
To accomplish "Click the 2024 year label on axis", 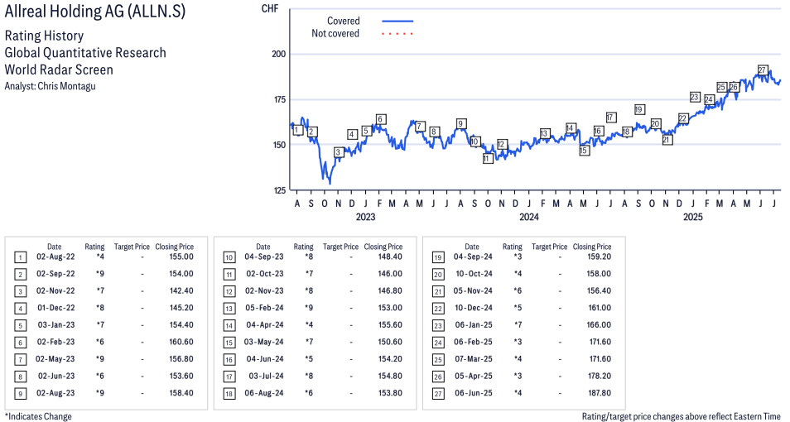I will [528, 217].
